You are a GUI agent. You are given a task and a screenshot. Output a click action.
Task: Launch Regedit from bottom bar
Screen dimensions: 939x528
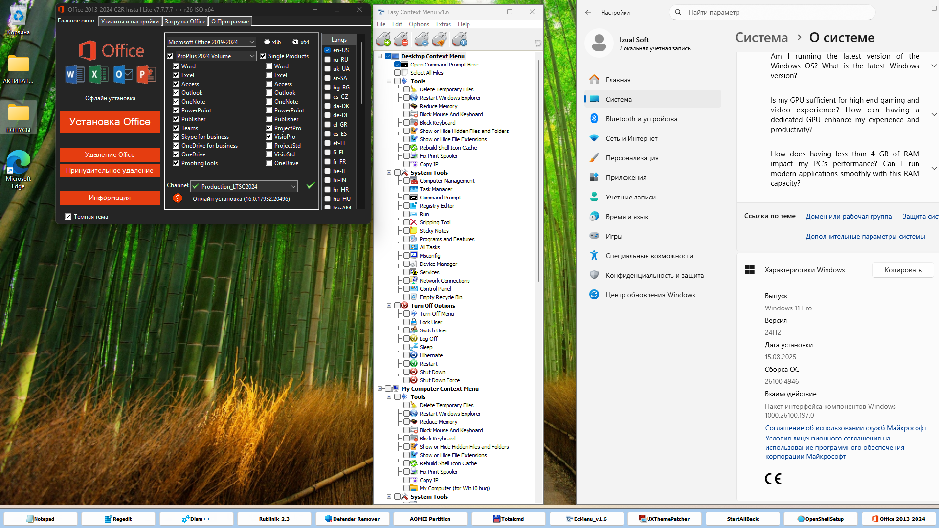point(118,519)
